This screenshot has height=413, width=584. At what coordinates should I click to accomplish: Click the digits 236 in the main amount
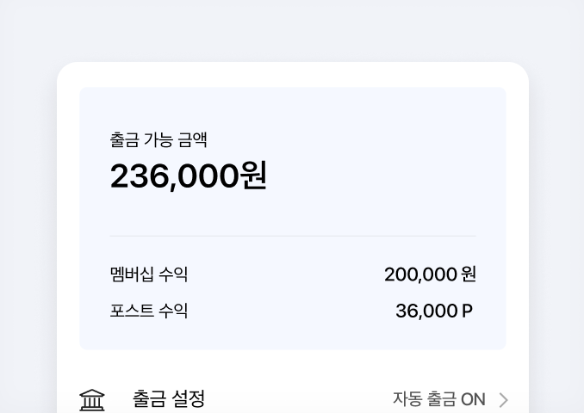pos(139,176)
